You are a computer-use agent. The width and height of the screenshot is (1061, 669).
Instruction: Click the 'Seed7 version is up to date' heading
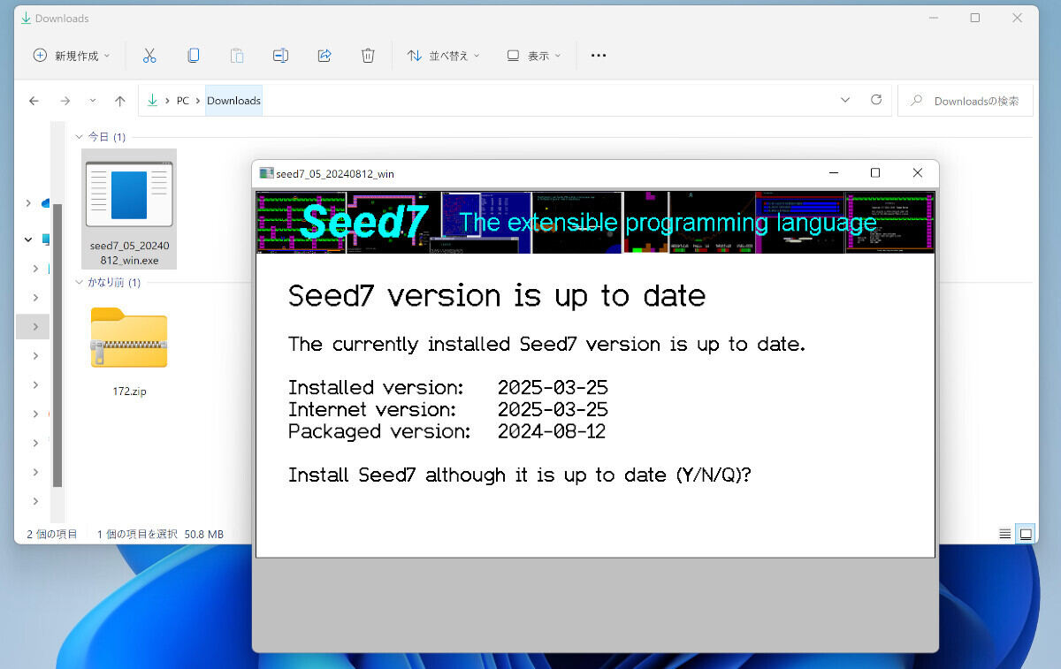tap(497, 295)
